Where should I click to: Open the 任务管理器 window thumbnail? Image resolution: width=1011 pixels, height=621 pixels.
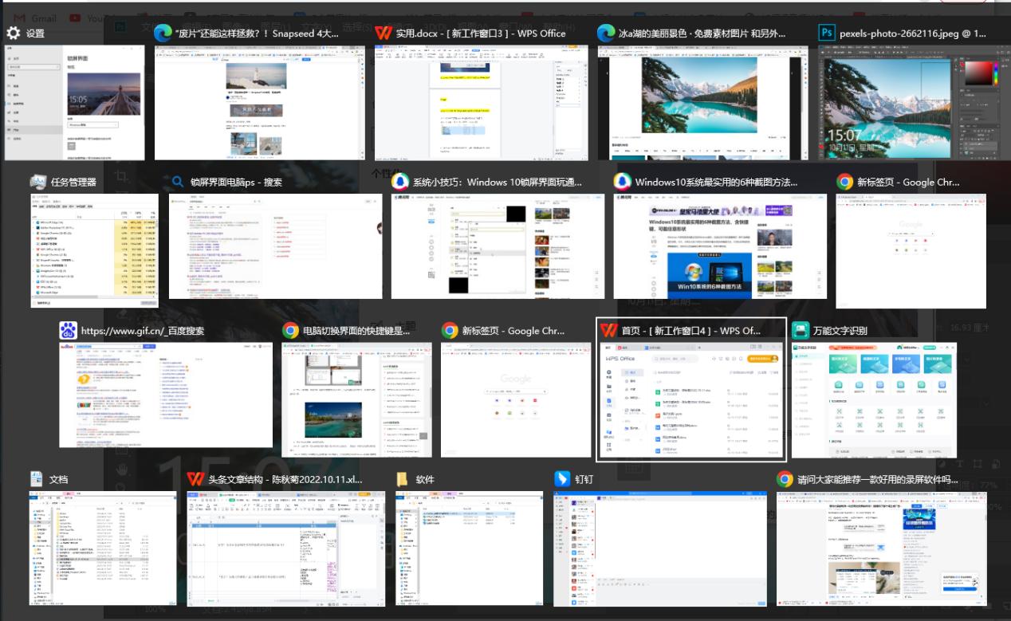click(x=94, y=250)
